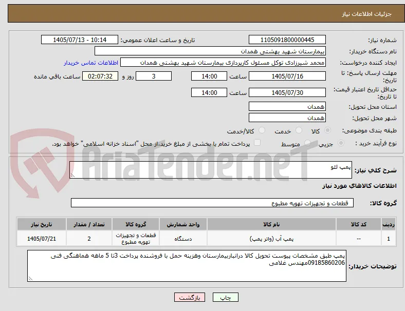Click the تعداد / مقدار column header
405x311 pixels.
tap(89, 224)
